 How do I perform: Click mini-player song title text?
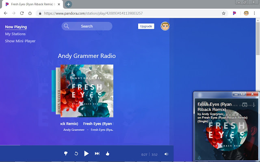[214, 107]
